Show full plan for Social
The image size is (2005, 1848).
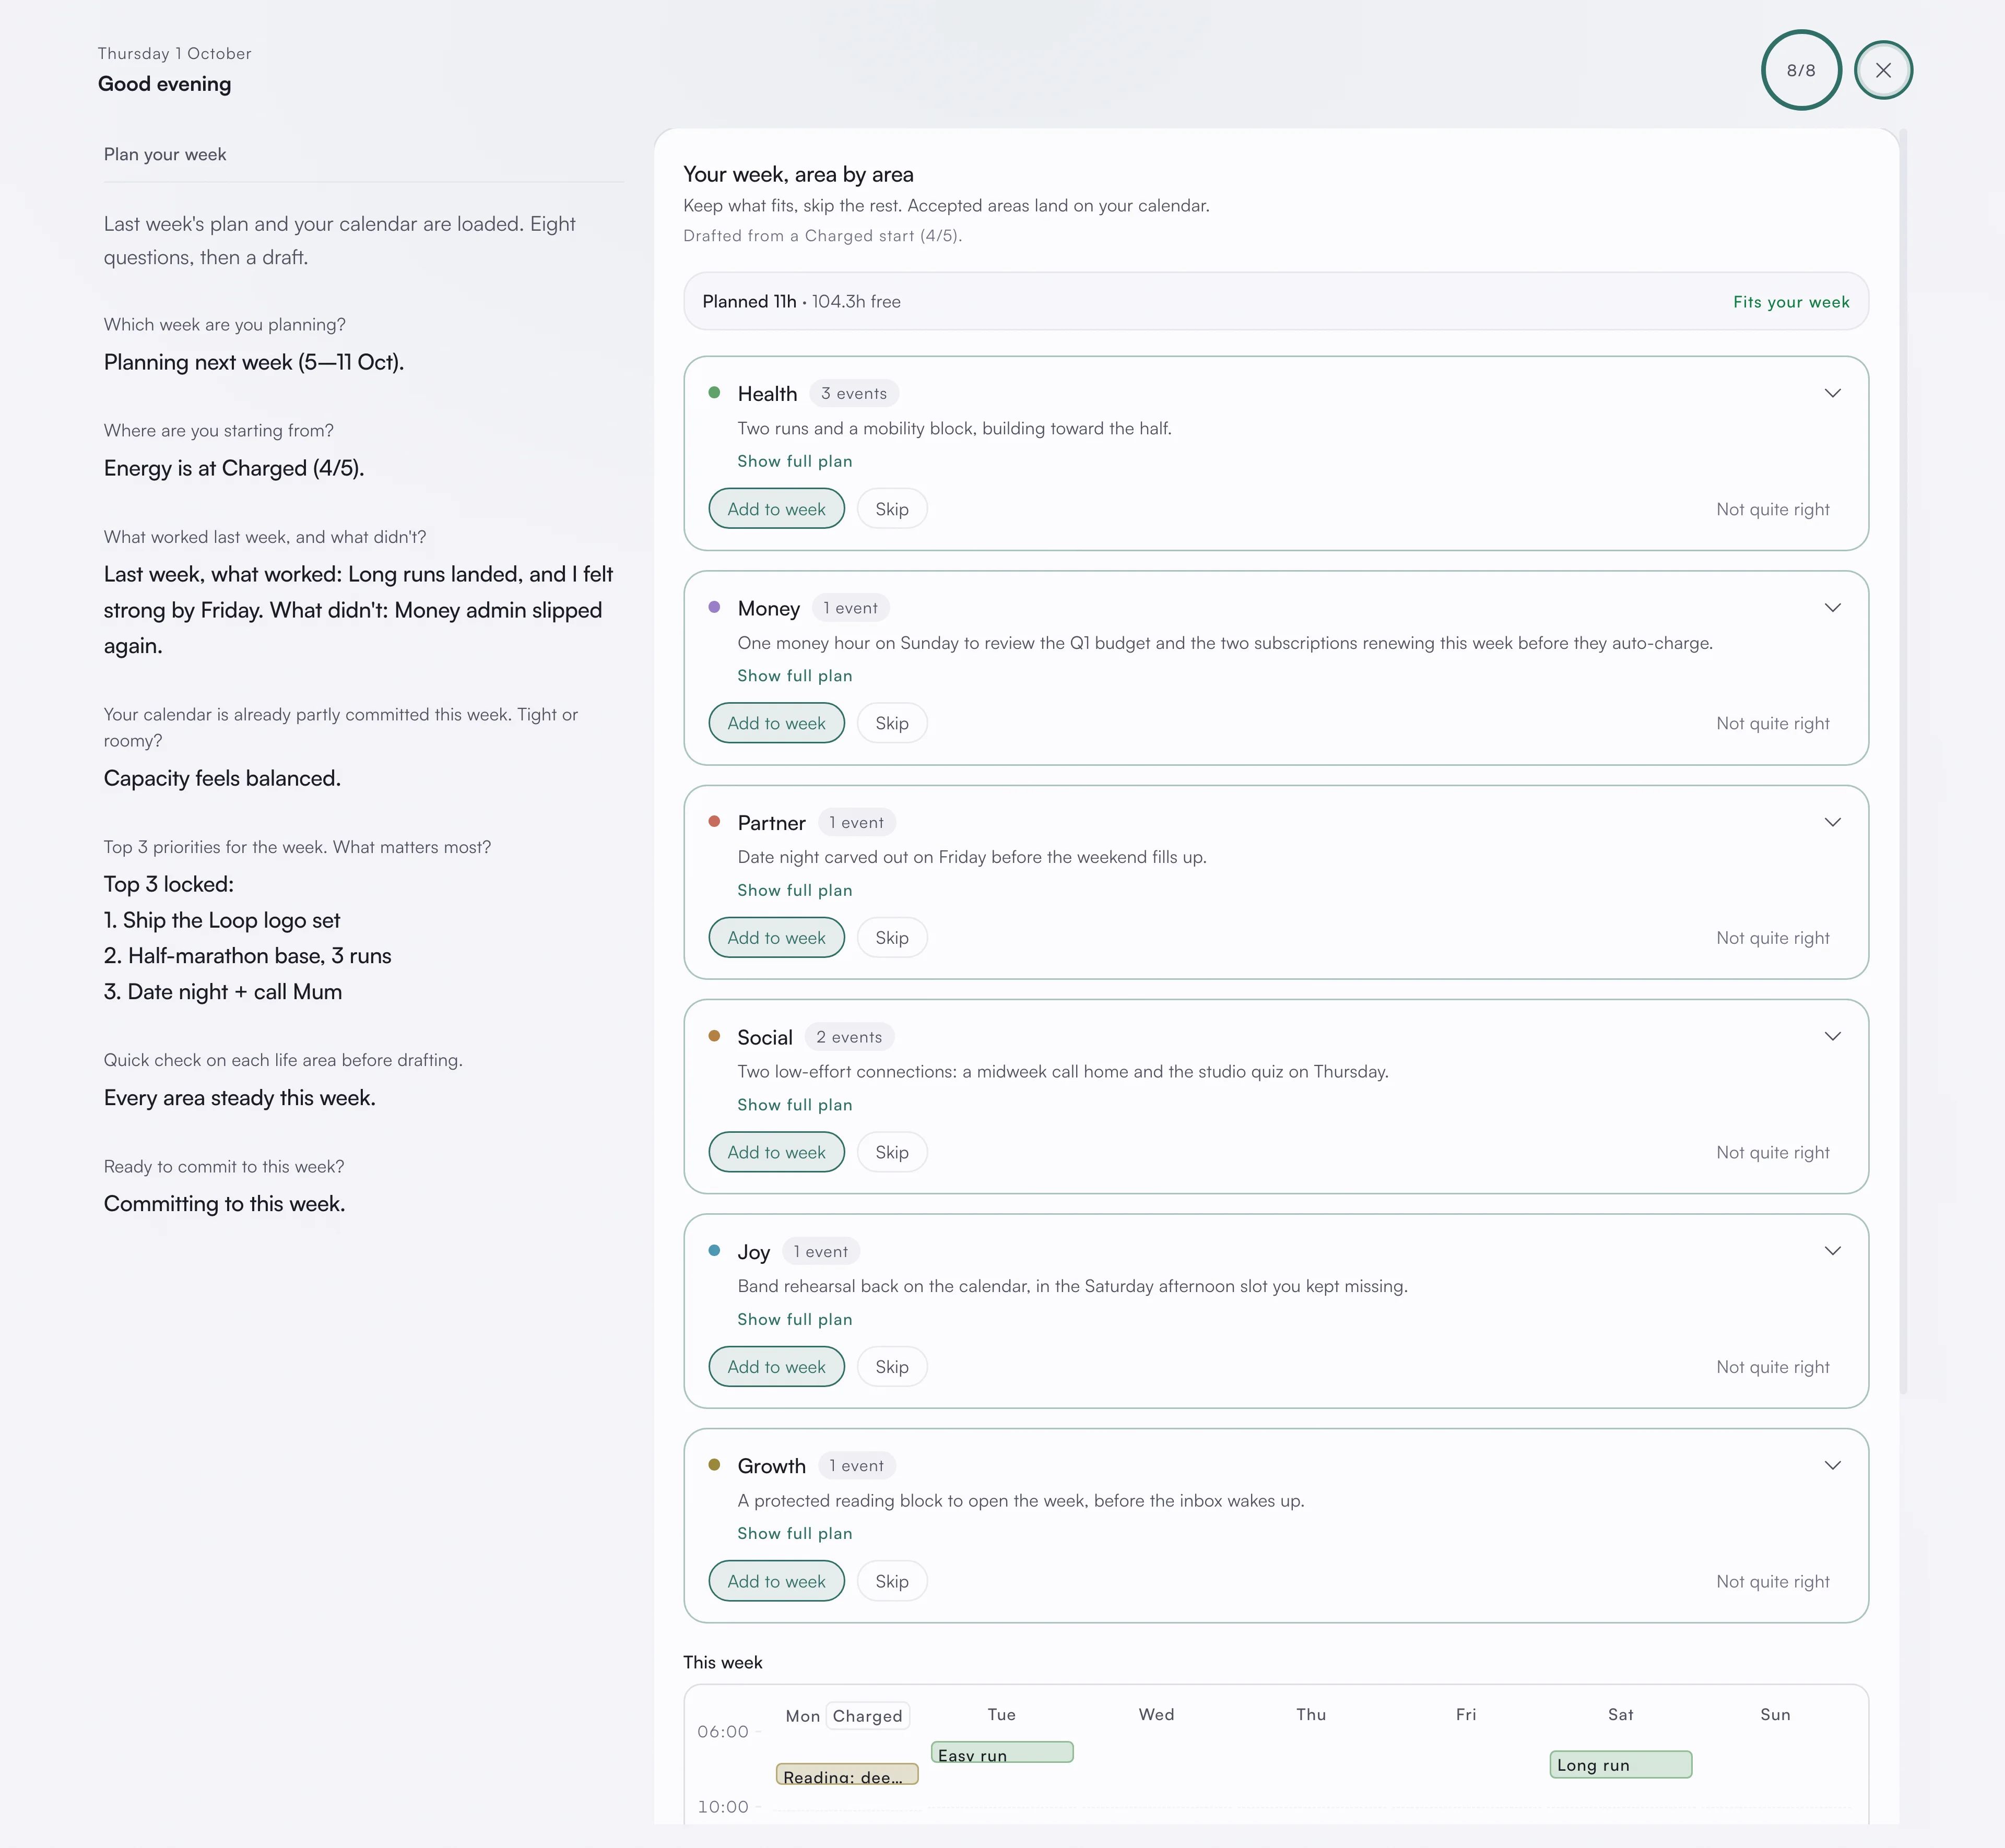coord(795,1105)
